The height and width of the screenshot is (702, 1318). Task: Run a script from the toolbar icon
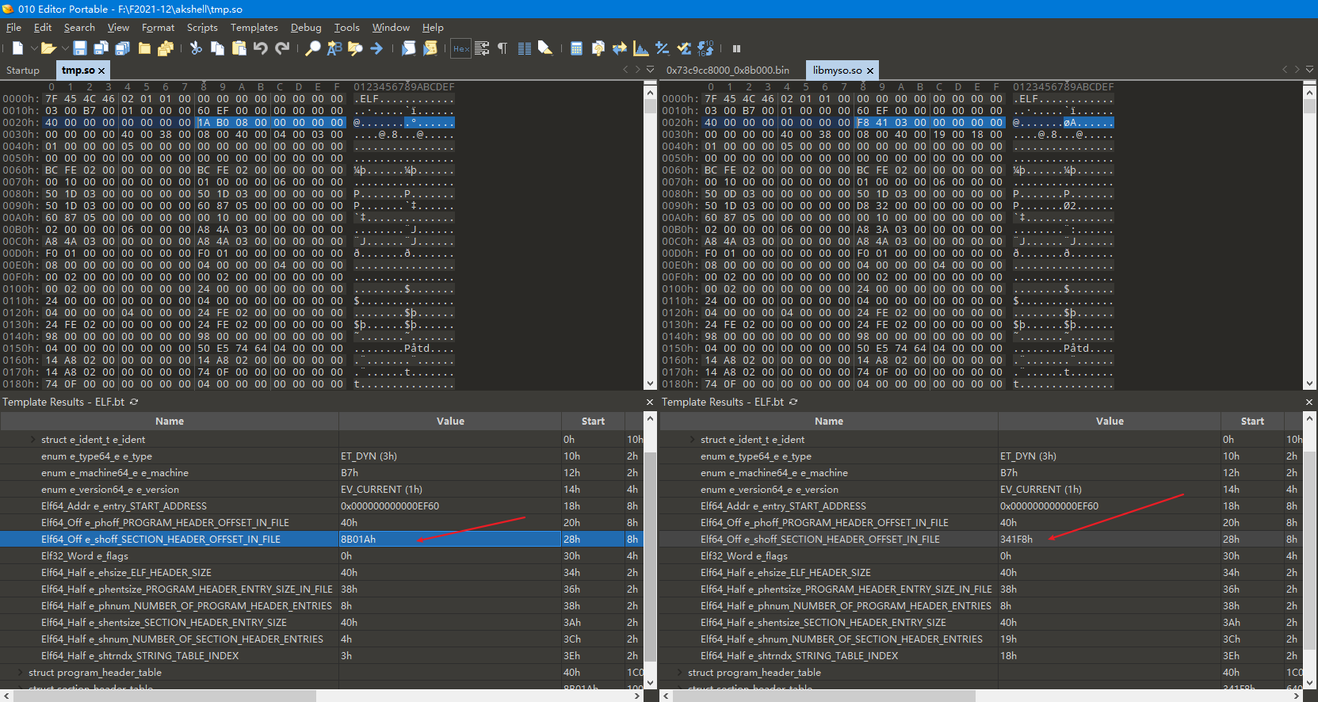click(x=408, y=48)
